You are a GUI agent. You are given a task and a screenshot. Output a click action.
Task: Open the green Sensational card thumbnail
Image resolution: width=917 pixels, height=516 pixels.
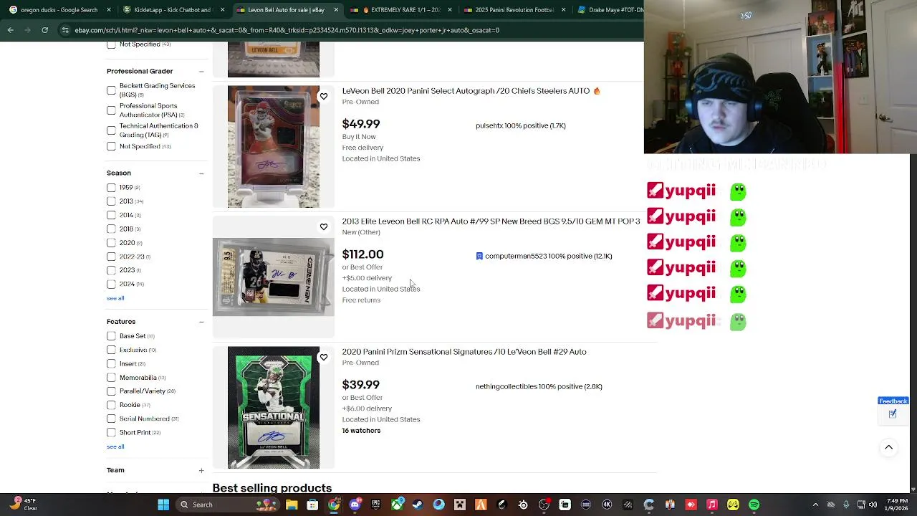tap(274, 408)
